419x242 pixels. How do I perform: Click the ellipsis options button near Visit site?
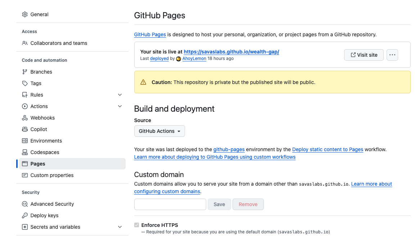pos(392,55)
